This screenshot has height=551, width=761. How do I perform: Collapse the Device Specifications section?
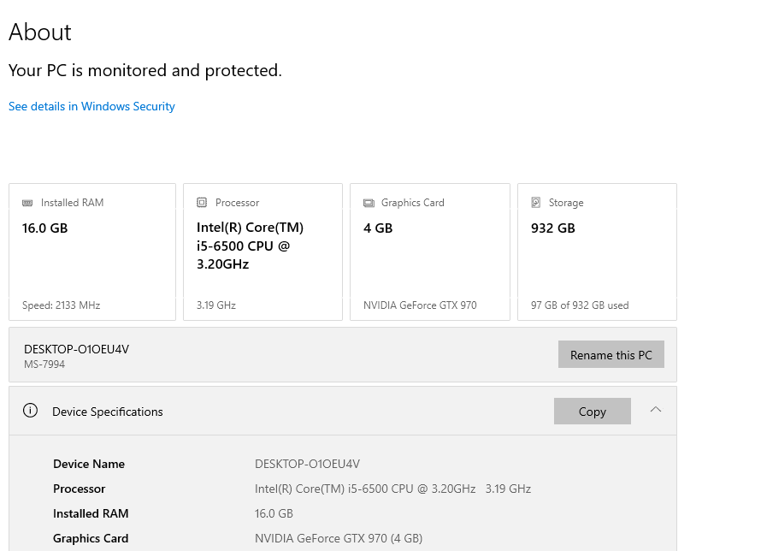[656, 410]
